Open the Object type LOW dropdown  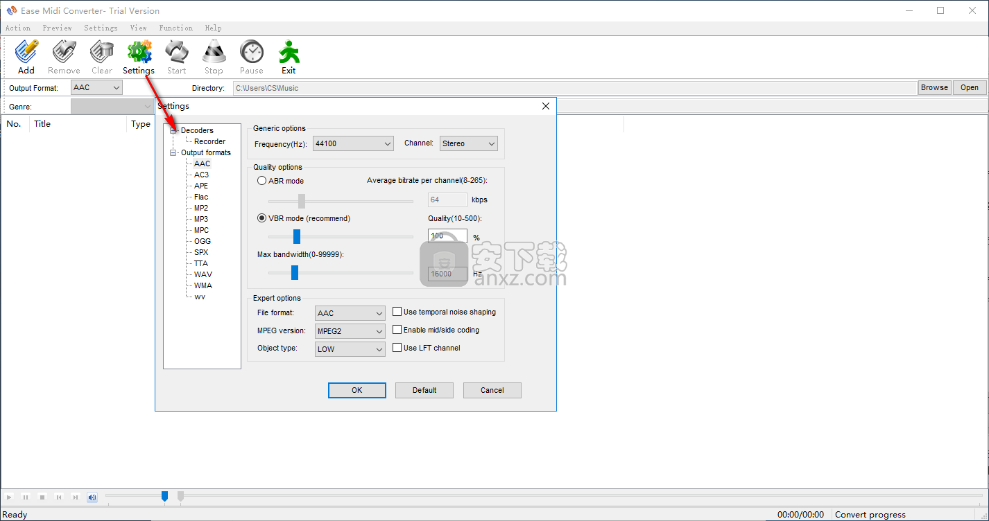coord(350,349)
